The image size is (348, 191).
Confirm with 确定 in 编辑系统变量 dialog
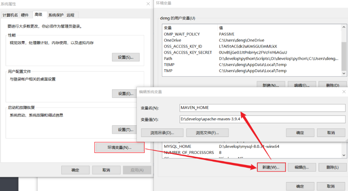click(x=300, y=133)
